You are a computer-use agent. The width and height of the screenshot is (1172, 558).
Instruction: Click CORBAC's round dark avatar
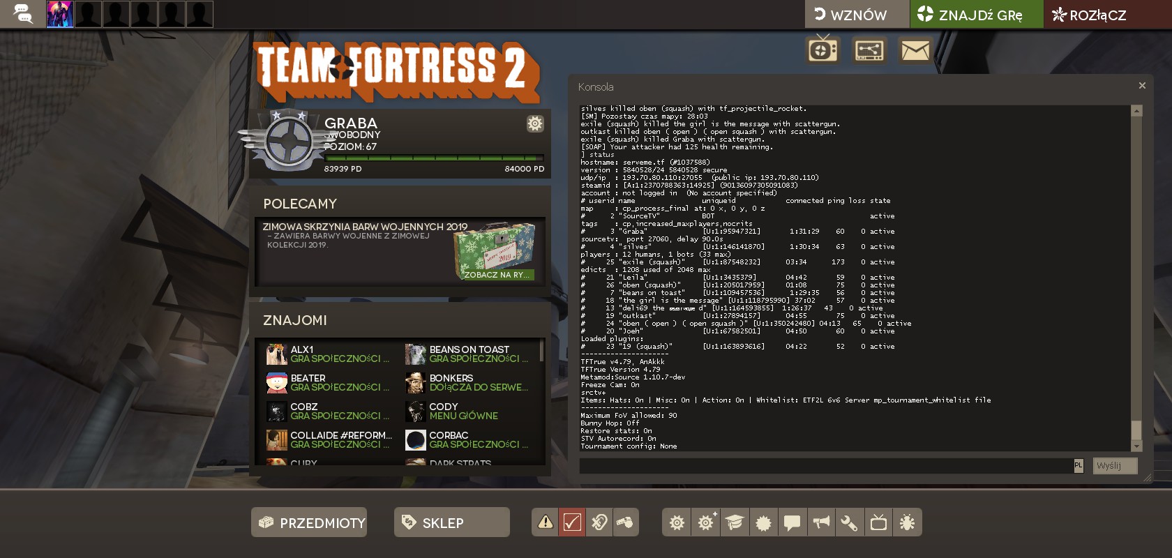pos(415,440)
